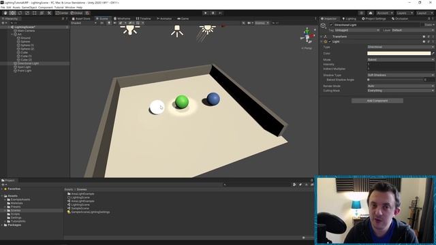Viewport: 436px width, 245px height.
Task: Open the cloud services icon
Action: (371, 13)
